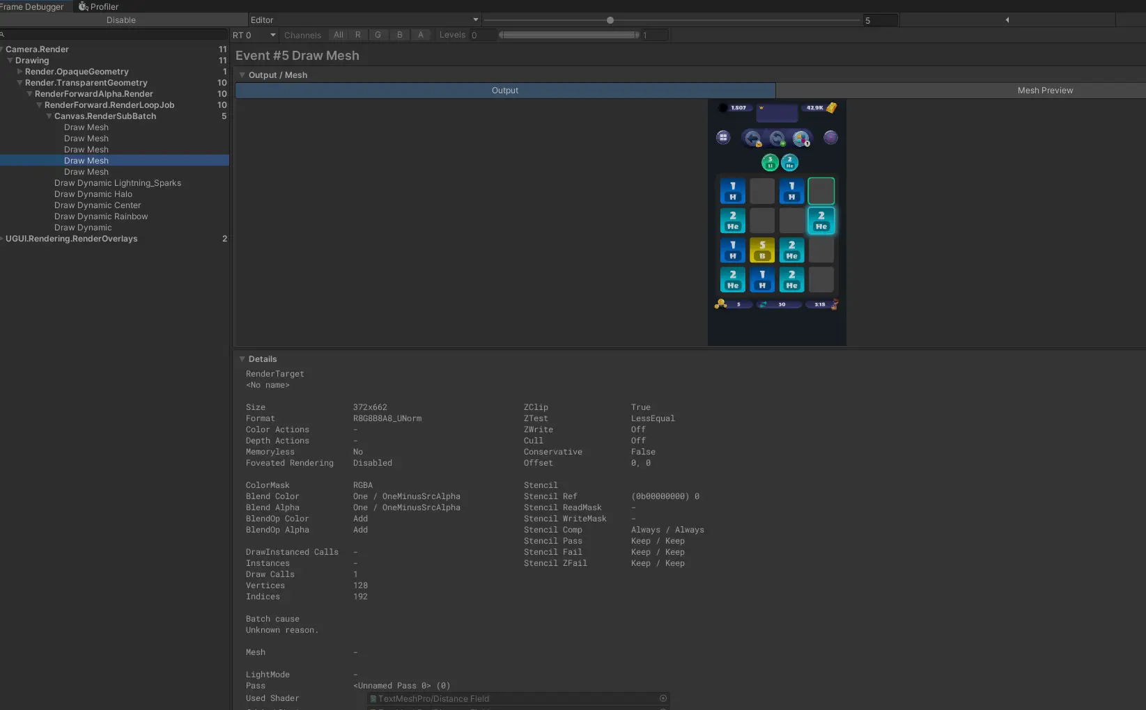Expand UGUI.Rendering.RenderOverlays node
Viewport: 1146px width, 710px height.
[2, 239]
